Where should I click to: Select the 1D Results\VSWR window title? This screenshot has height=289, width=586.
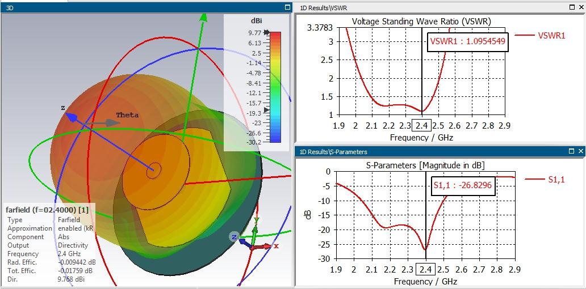[x=324, y=7]
